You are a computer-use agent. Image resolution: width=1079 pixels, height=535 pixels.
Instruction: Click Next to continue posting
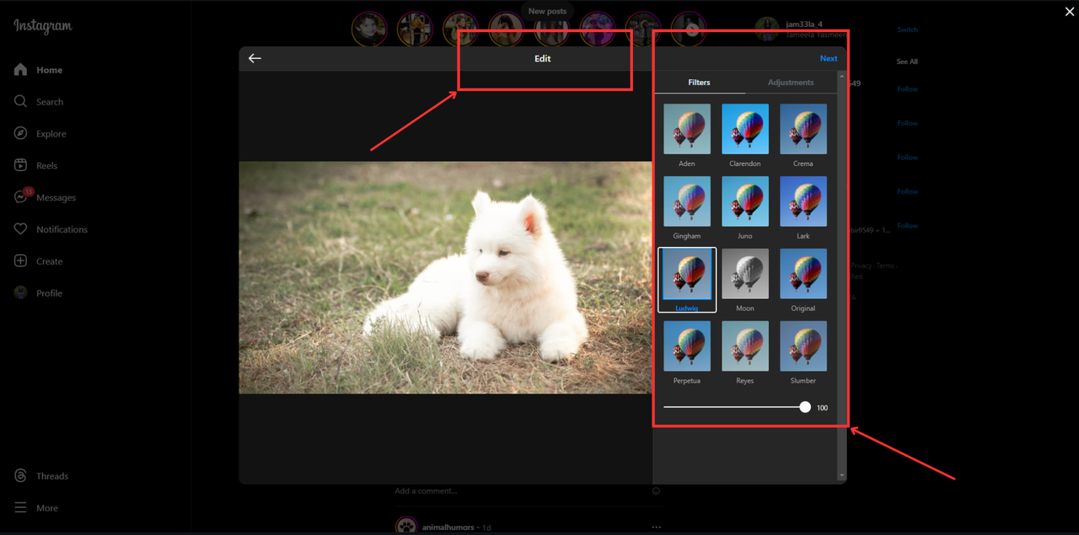[x=829, y=58]
